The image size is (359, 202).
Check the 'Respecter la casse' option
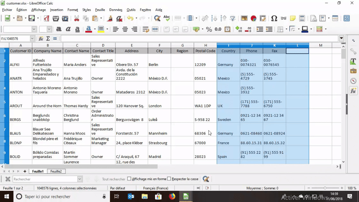coord(169,179)
